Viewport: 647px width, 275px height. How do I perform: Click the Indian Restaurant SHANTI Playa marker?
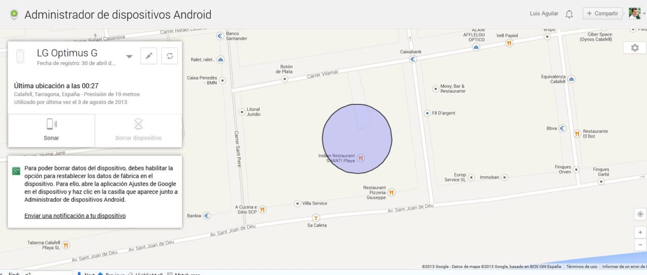click(x=361, y=158)
